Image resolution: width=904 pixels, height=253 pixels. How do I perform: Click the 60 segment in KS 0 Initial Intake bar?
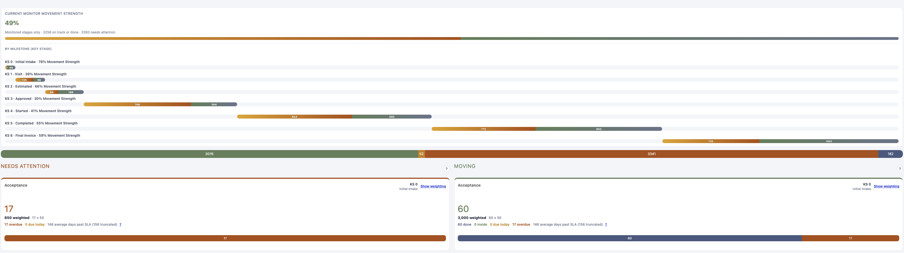11,68
